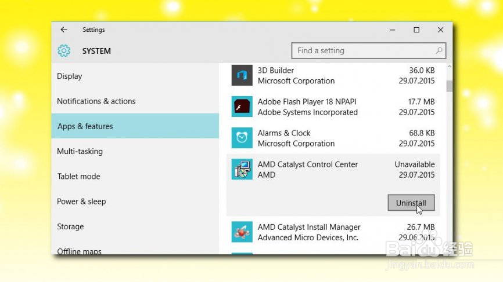The width and height of the screenshot is (503, 282).
Task: Click the Uninstall button
Action: pos(411,203)
